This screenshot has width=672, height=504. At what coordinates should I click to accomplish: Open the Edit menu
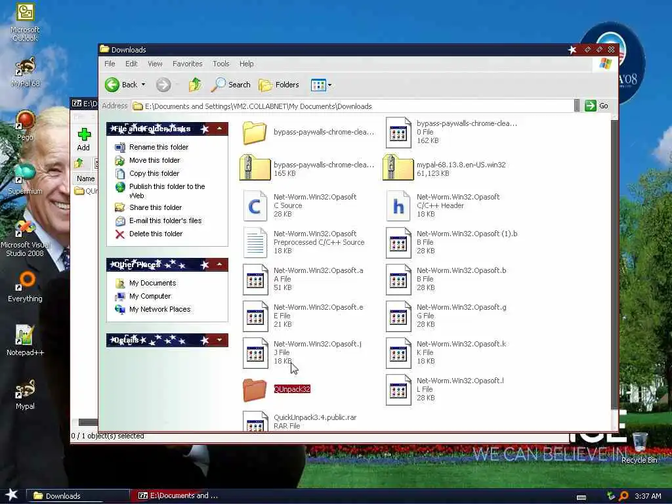pyautogui.click(x=131, y=64)
